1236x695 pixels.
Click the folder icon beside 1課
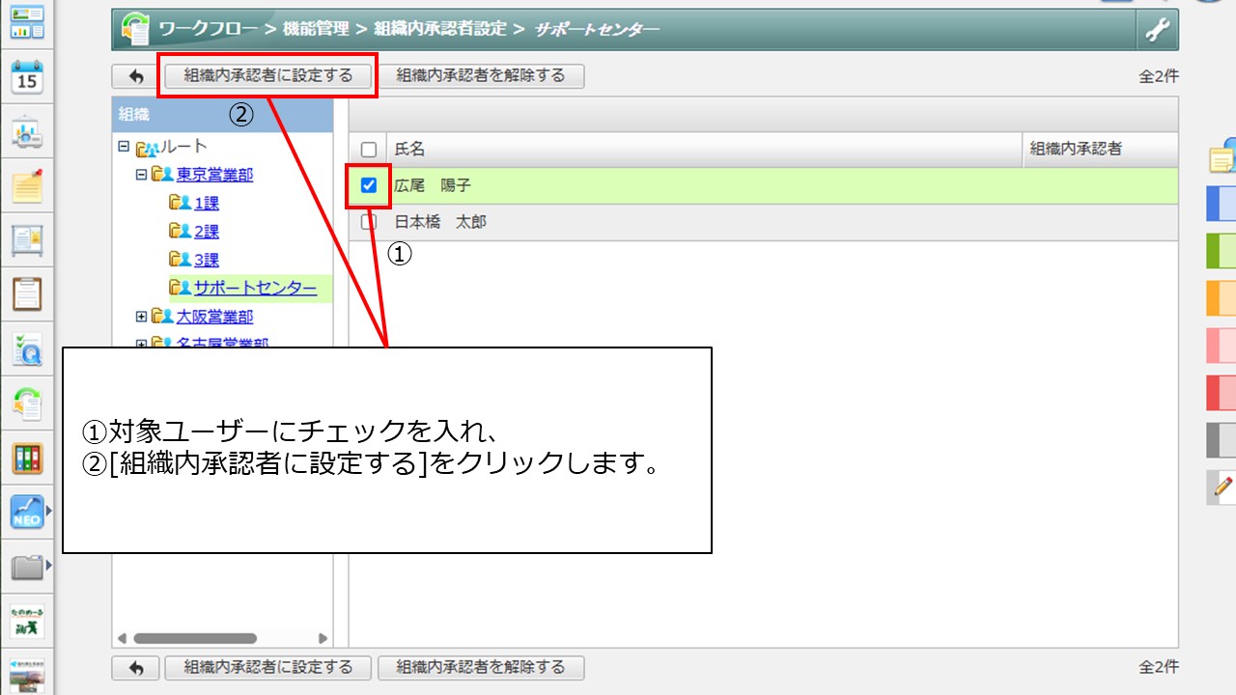click(180, 203)
